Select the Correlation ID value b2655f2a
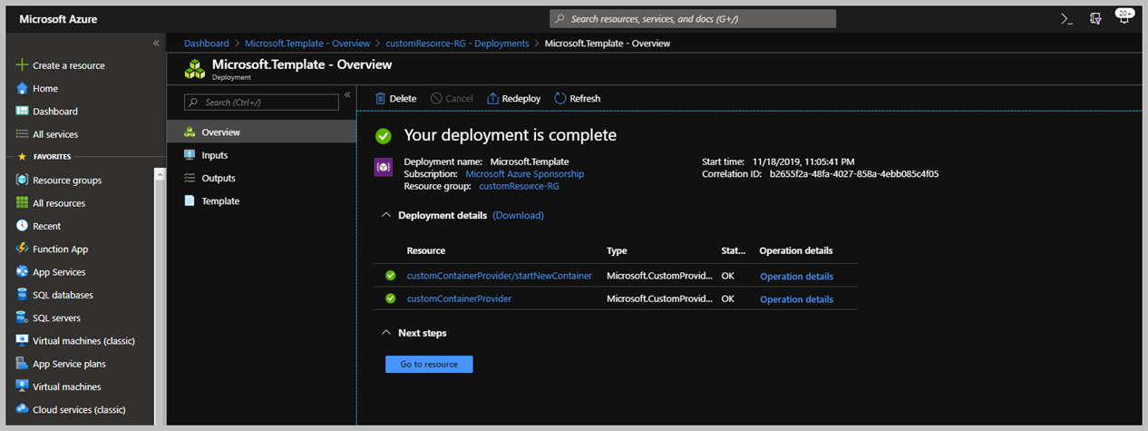This screenshot has height=431, width=1148. coord(853,173)
